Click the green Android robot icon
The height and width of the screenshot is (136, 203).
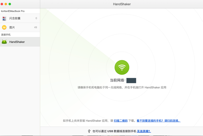pos(4,42)
